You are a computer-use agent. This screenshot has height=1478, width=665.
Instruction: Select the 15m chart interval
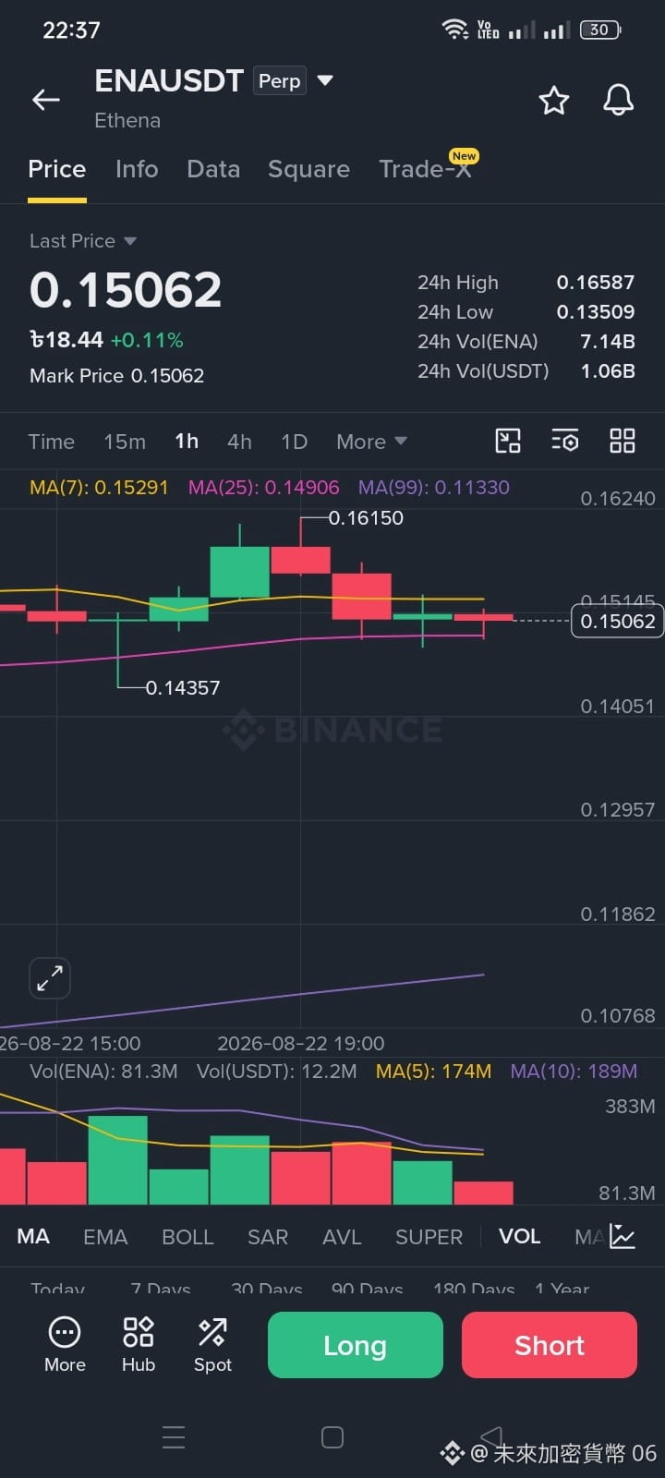[125, 442]
